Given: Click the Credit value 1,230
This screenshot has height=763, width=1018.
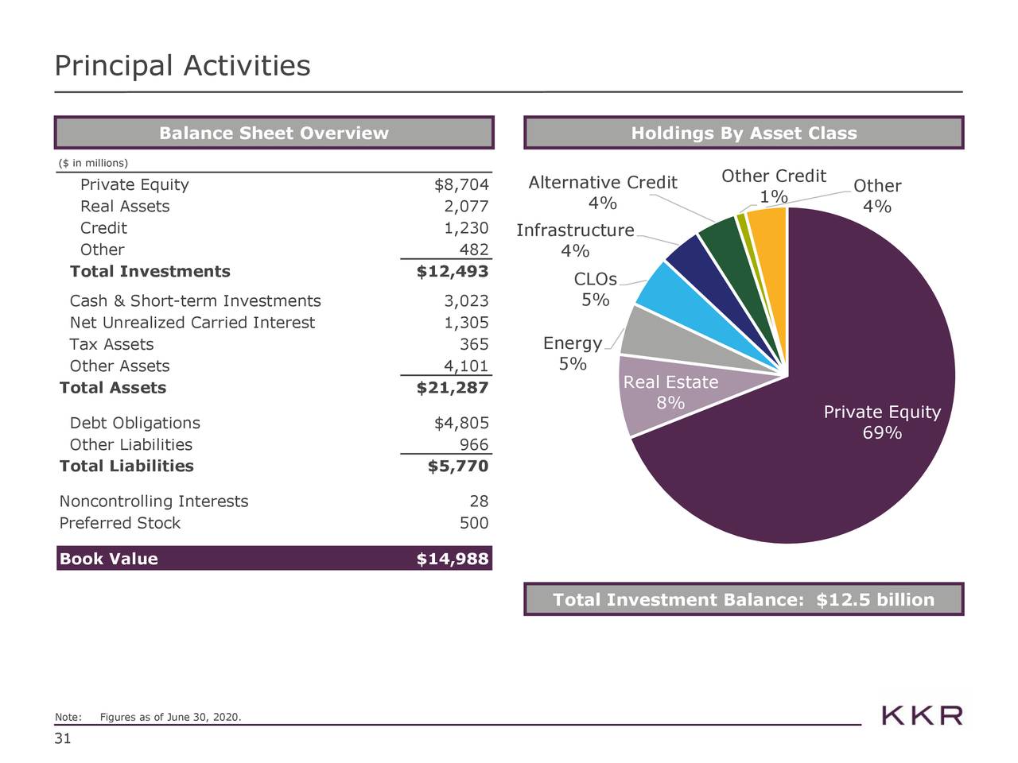Looking at the screenshot, I should point(466,228).
